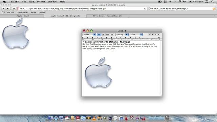Go back in Safari

pyautogui.click(x=4, y=9)
